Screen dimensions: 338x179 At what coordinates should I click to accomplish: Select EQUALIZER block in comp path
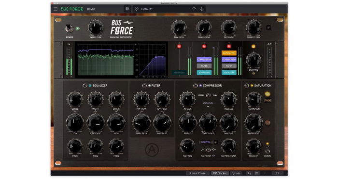[x=204, y=73]
